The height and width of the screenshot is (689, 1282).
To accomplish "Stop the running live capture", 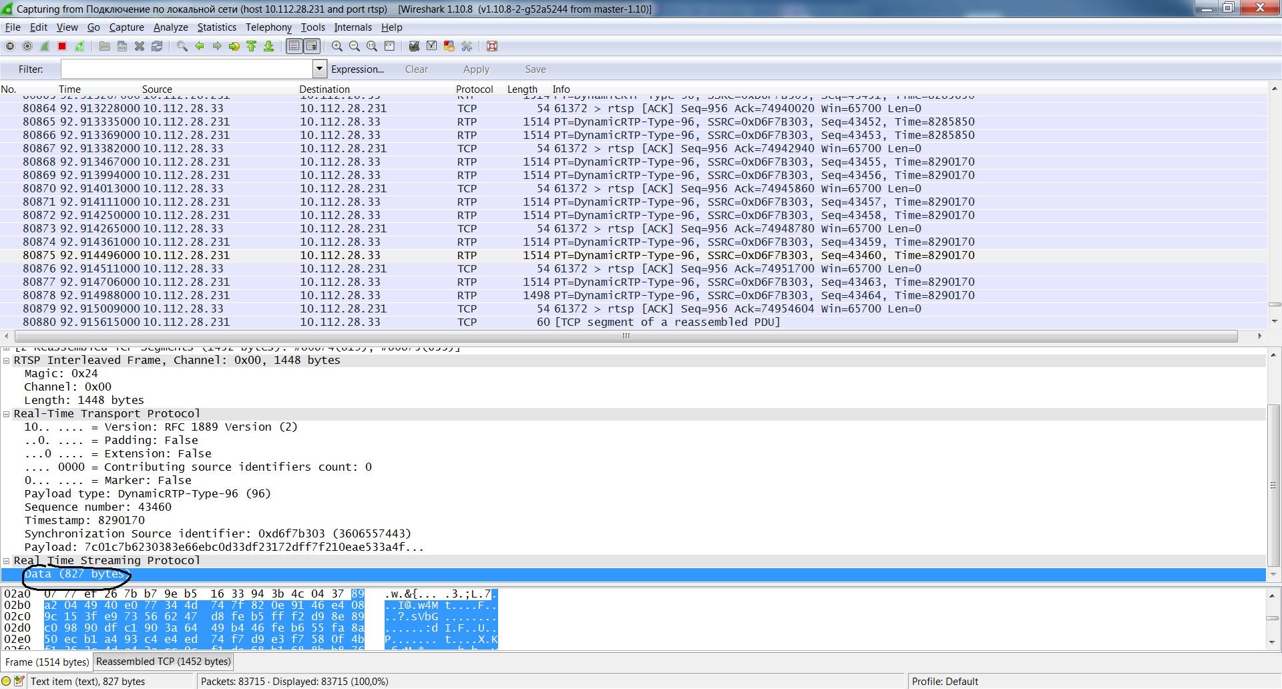I will pyautogui.click(x=62, y=46).
